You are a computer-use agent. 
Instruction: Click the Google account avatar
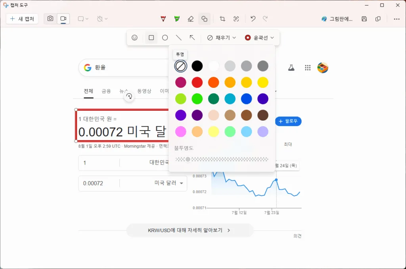323,68
